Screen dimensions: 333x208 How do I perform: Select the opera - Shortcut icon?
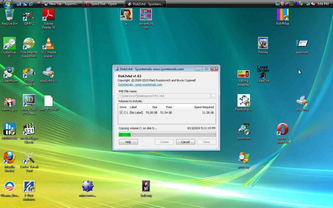click(283, 133)
